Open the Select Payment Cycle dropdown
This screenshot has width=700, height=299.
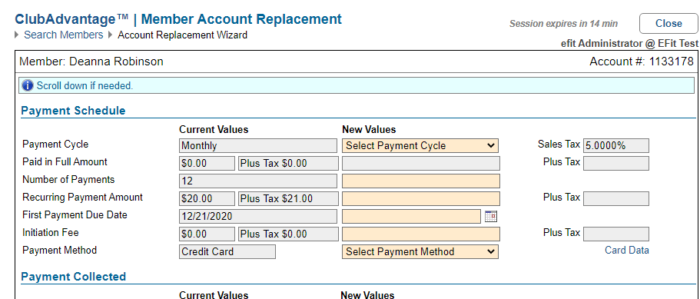[420, 145]
